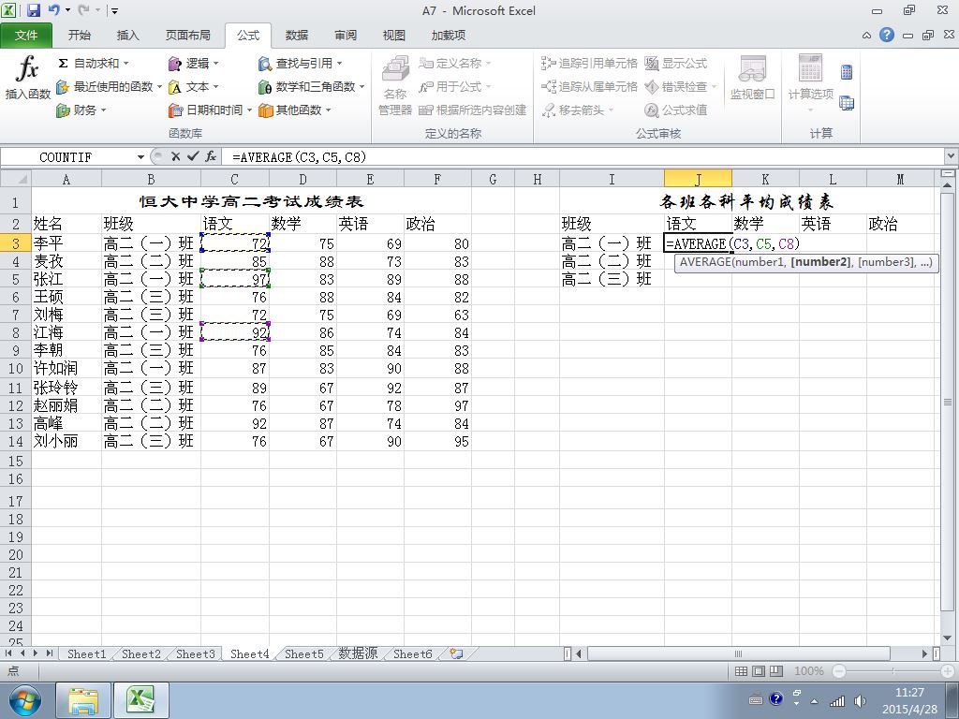Open the 数据源 worksheet tab
The height and width of the screenshot is (719, 959).
tap(358, 653)
